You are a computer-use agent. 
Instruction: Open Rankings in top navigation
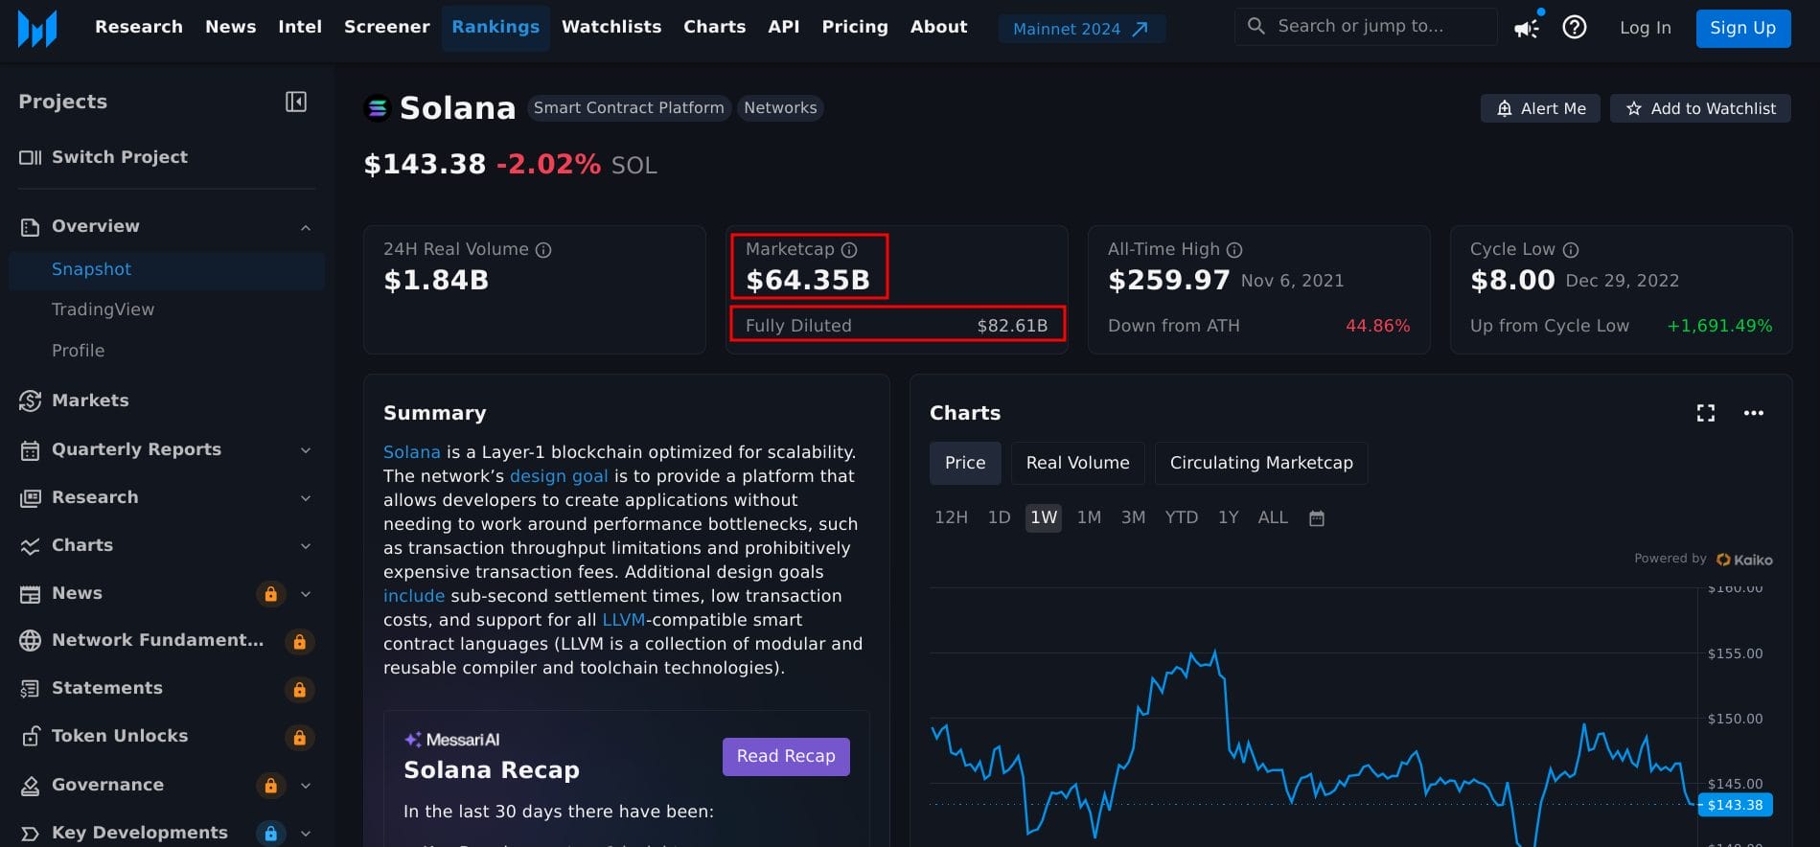(x=495, y=27)
